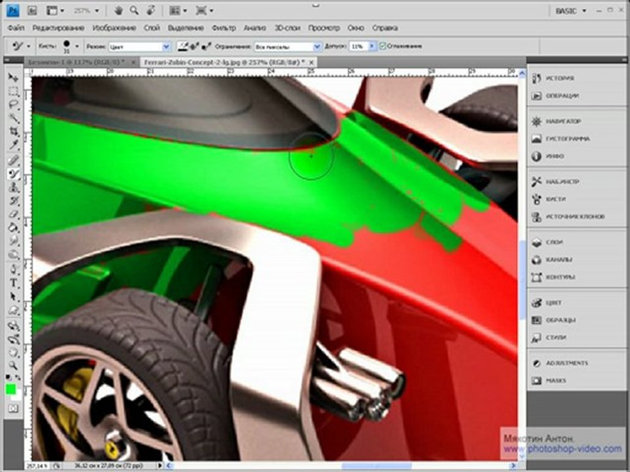Select the History Brush tool
630x472 pixels.
tap(14, 201)
